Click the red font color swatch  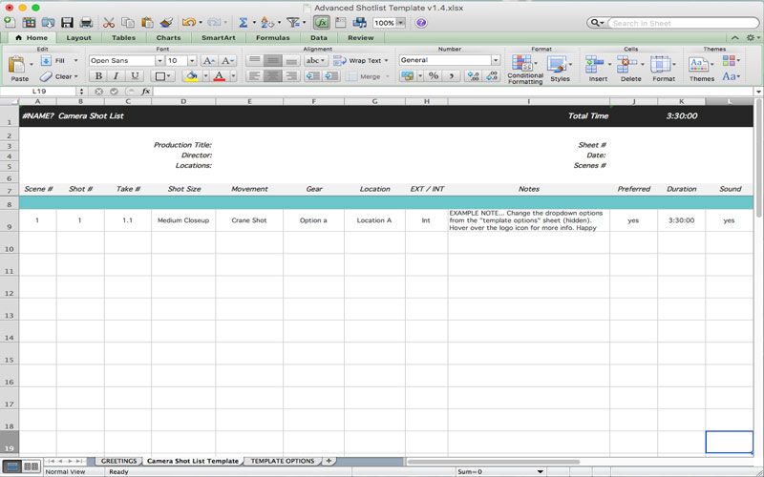tap(220, 76)
